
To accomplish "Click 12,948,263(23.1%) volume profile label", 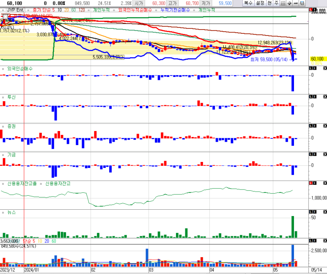I will coord(274,43).
